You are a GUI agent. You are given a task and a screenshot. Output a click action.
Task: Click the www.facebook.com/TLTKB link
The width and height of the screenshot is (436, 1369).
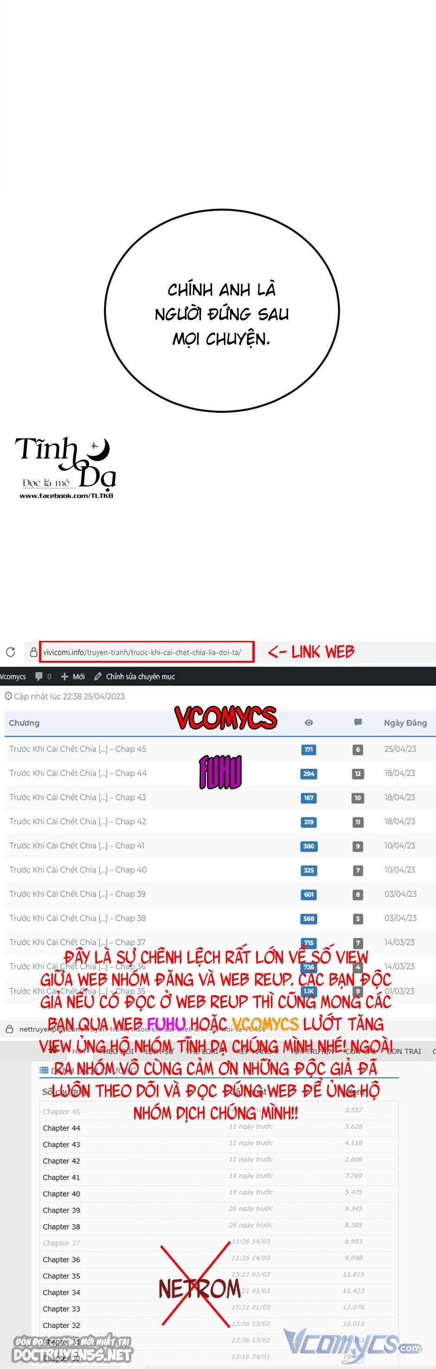66,496
